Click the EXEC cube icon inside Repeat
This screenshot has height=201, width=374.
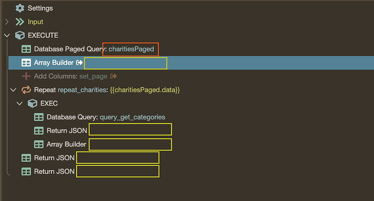[33, 104]
